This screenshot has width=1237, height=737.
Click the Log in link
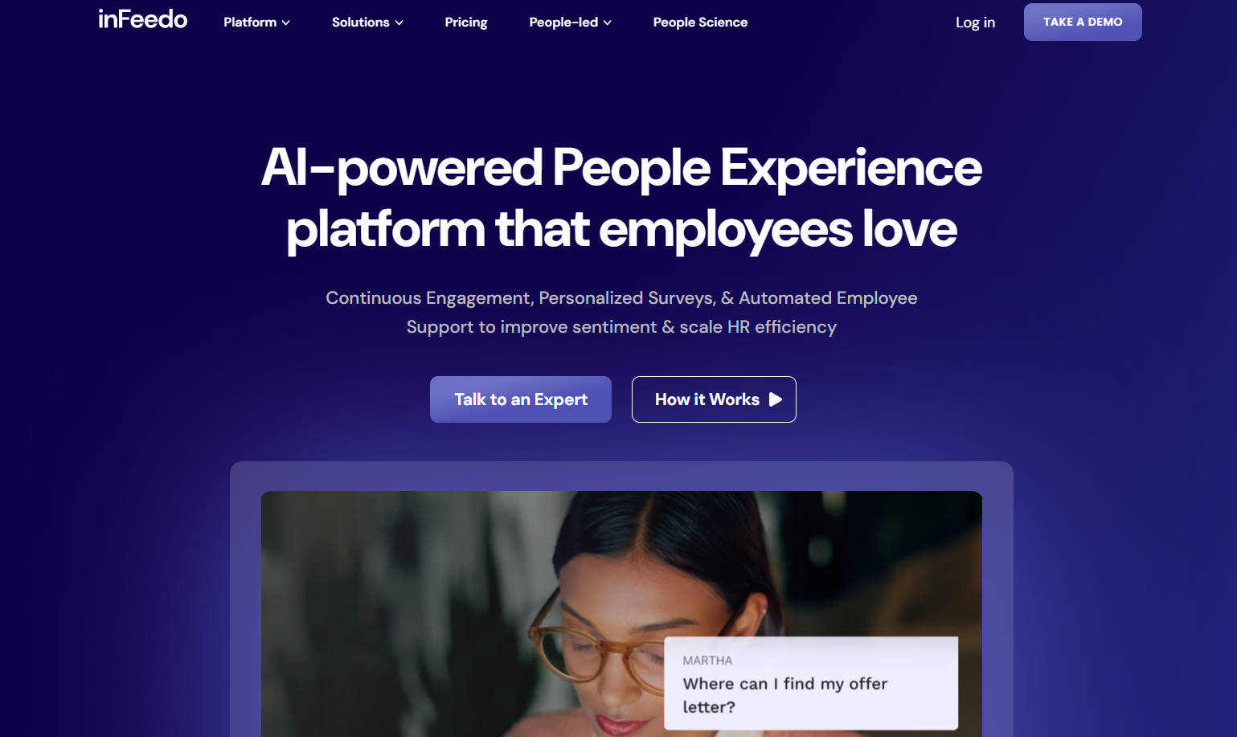(x=975, y=23)
